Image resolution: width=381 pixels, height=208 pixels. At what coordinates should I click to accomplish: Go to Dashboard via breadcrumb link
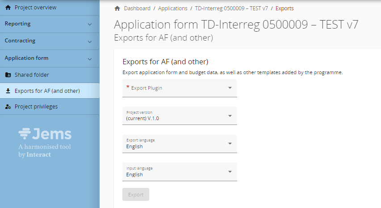click(x=137, y=8)
